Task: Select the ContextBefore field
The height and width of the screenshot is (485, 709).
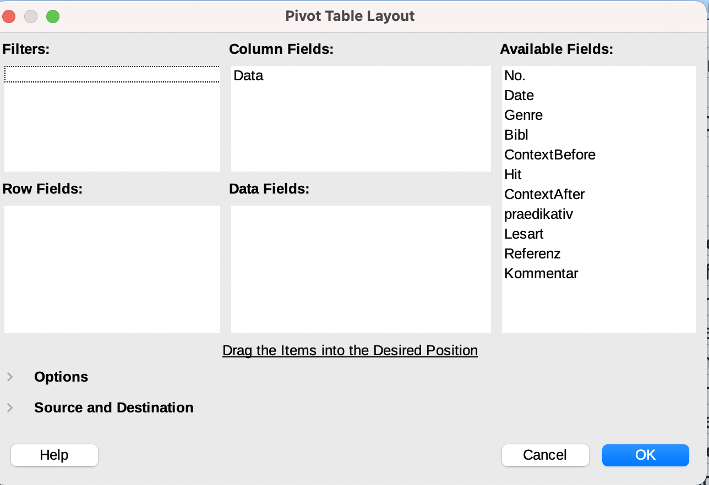Action: (598, 155)
